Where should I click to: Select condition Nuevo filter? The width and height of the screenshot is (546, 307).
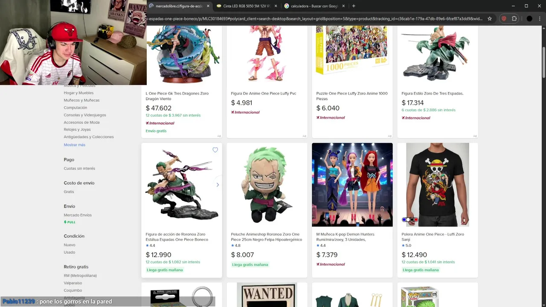pyautogui.click(x=70, y=245)
